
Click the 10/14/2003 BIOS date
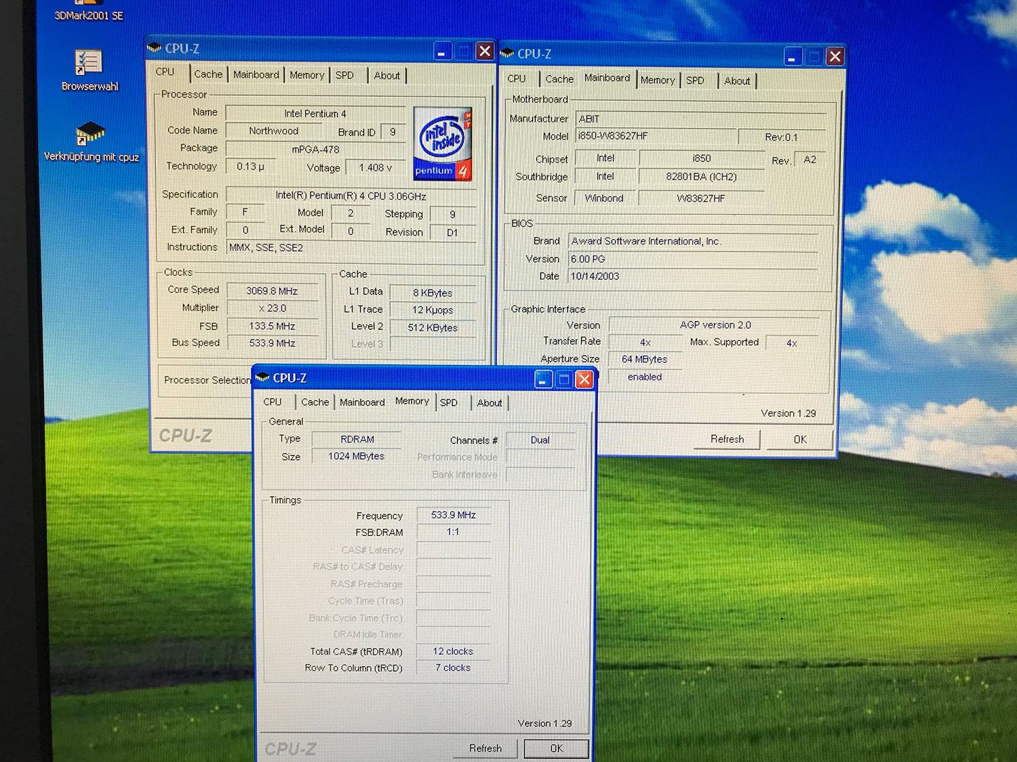pos(693,276)
